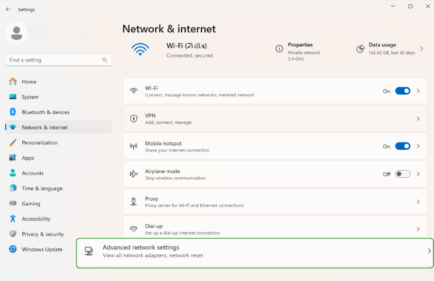Click the Personalization paintbrush icon
The height and width of the screenshot is (281, 434).
coord(13,142)
